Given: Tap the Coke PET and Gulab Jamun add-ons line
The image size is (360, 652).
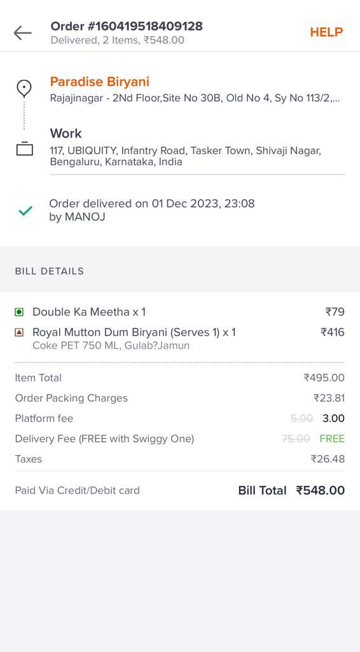Looking at the screenshot, I should 111,346.
